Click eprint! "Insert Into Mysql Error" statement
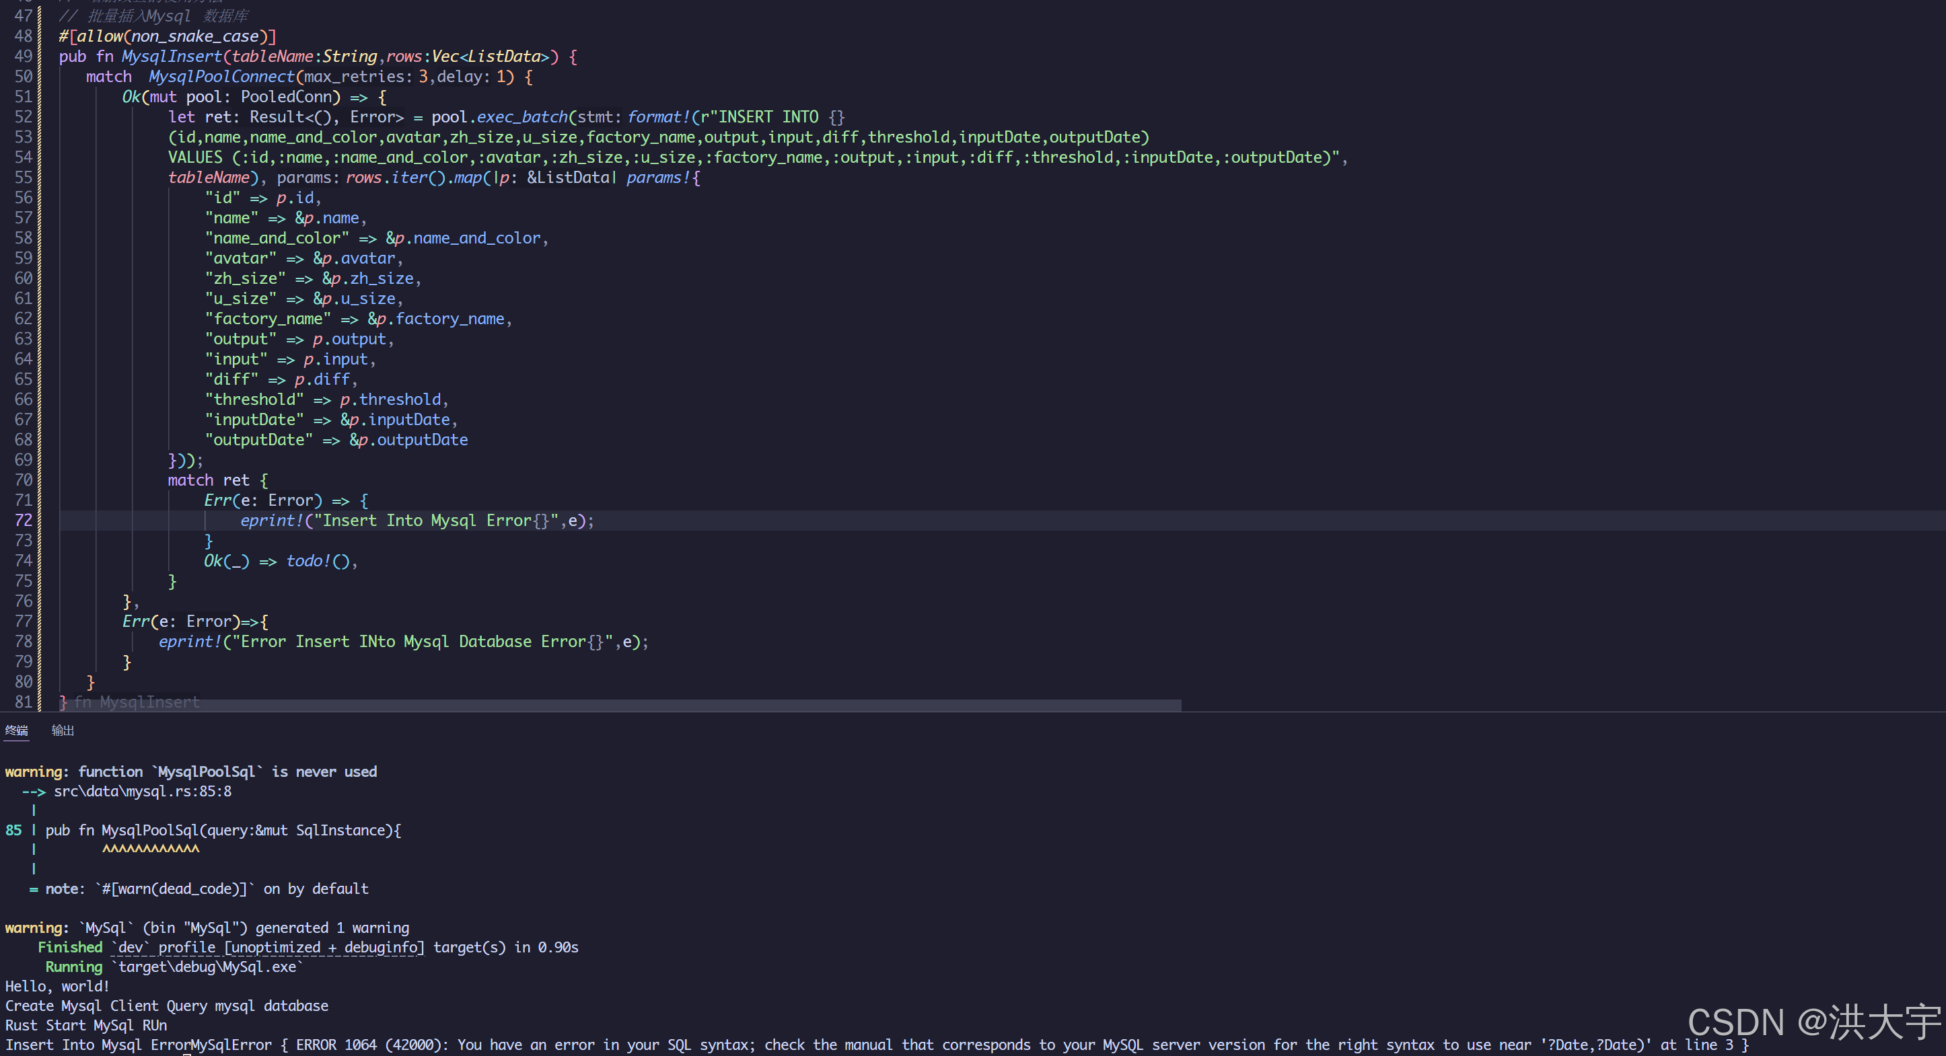 click(x=417, y=521)
